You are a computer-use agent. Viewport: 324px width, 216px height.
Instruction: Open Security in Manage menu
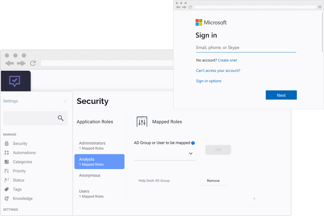(x=20, y=144)
